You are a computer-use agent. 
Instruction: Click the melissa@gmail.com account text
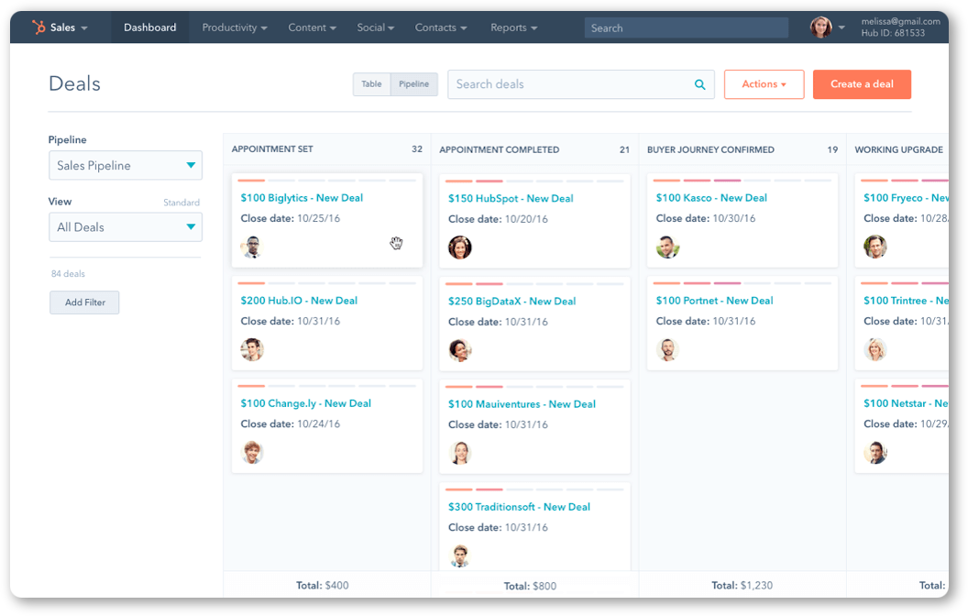[901, 22]
